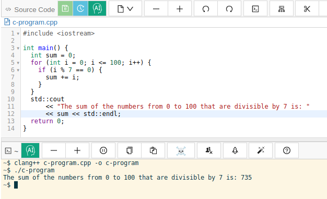Open the shell terminal icon in editor toolbar
This screenshot has height=199, width=327.
[x=255, y=8]
